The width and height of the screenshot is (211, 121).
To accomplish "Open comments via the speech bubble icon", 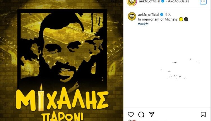I will pyautogui.click(x=141, y=115).
